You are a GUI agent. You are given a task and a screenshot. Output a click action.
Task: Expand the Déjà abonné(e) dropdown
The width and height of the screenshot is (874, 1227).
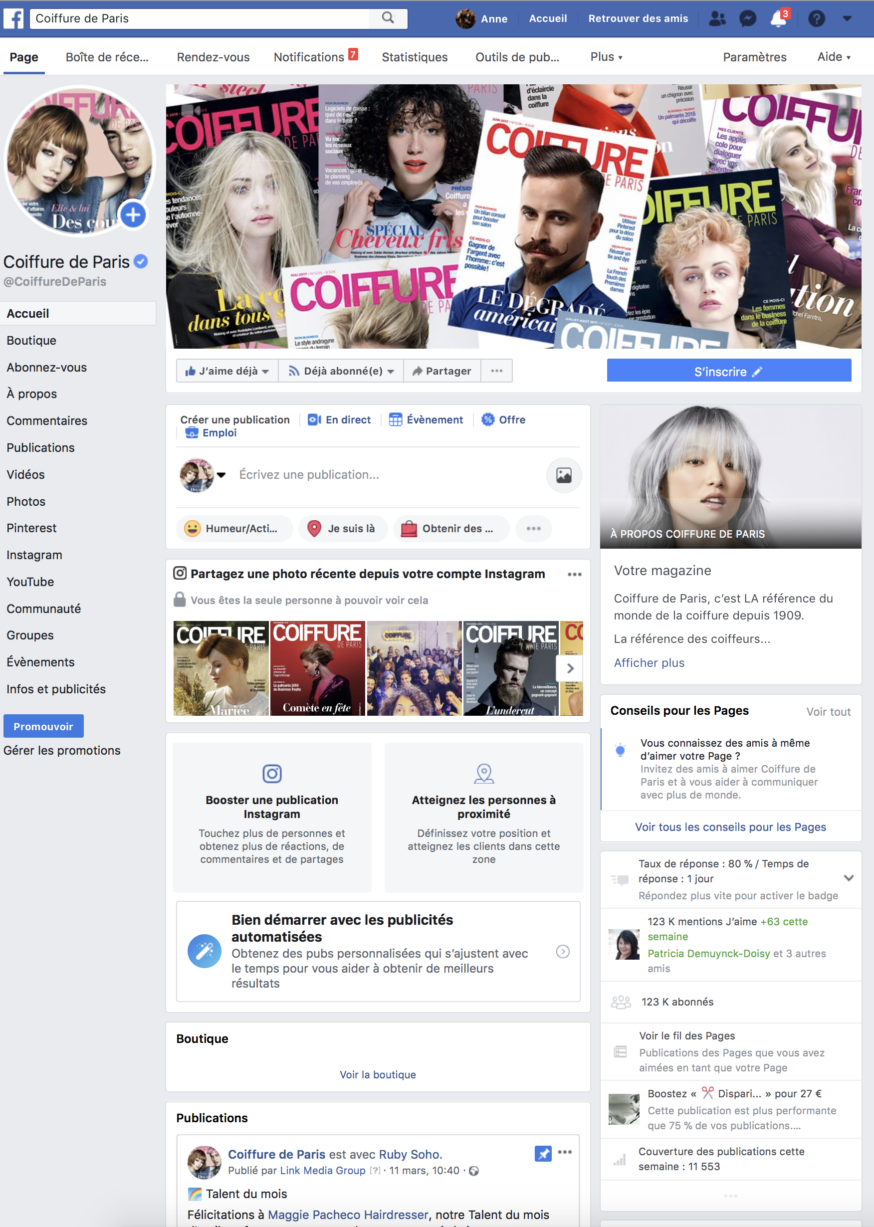[x=341, y=371]
